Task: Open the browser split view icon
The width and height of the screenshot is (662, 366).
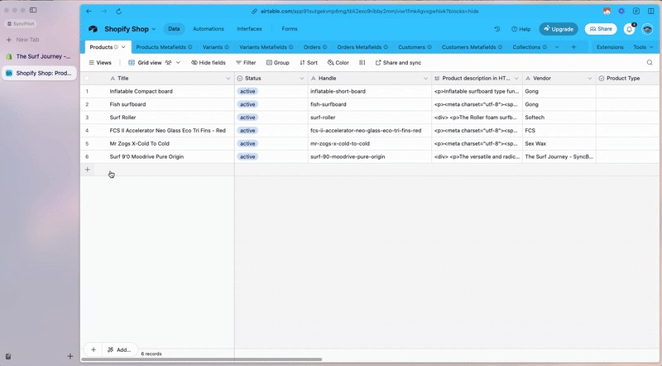Action: (650, 12)
